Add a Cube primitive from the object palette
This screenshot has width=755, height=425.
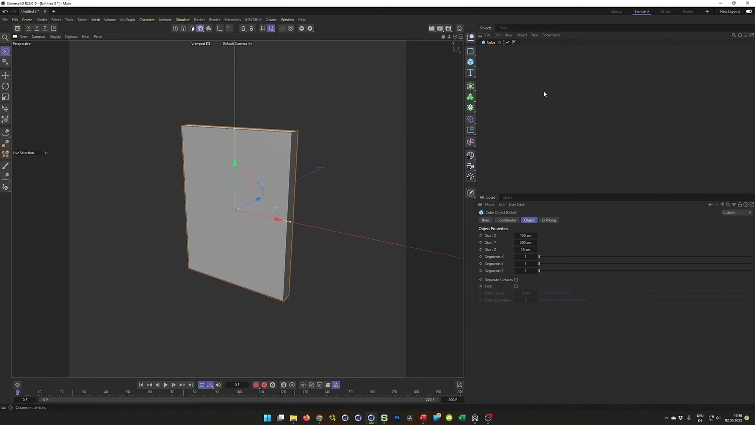pyautogui.click(x=471, y=62)
